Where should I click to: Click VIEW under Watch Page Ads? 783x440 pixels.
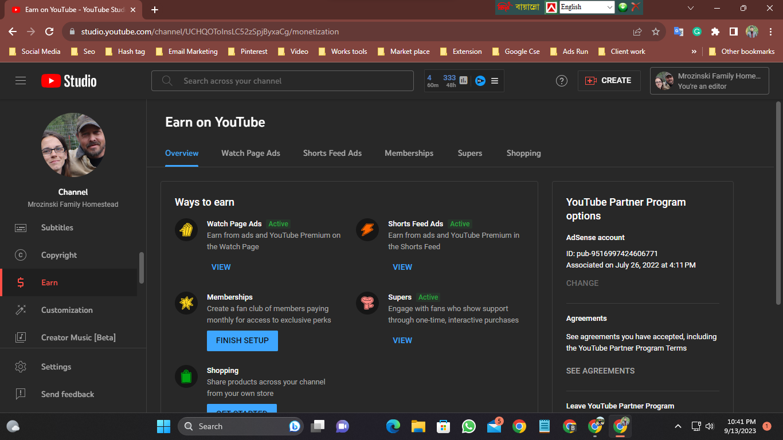(221, 267)
